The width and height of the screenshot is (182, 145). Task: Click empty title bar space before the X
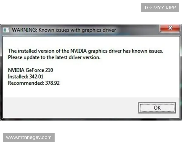pyautogui.click(x=137, y=30)
